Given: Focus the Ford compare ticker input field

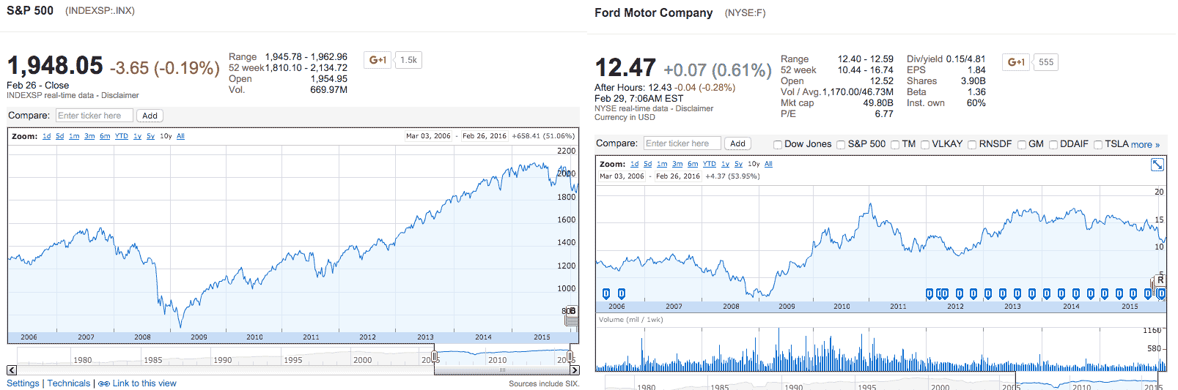Looking at the screenshot, I should [682, 143].
